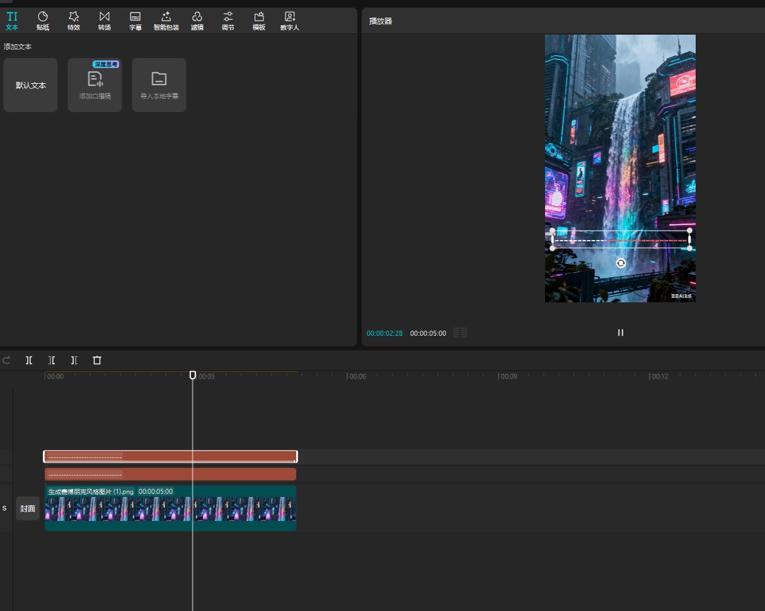Click the delete trash icon
This screenshot has width=765, height=611.
click(97, 360)
